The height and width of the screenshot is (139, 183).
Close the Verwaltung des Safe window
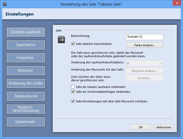(177, 3)
